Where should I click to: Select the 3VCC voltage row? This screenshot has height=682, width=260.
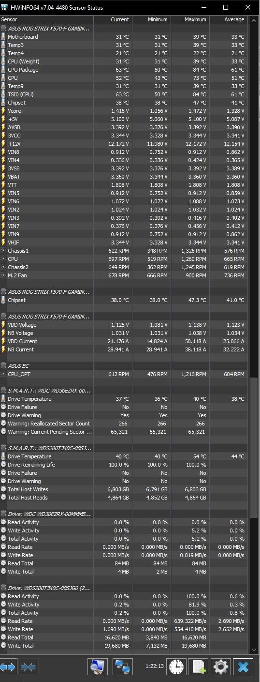coord(124,136)
